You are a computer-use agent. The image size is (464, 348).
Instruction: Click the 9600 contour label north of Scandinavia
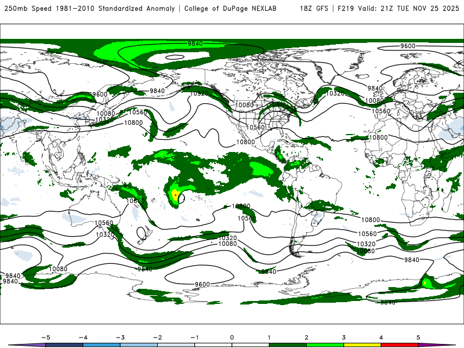[x=408, y=46]
